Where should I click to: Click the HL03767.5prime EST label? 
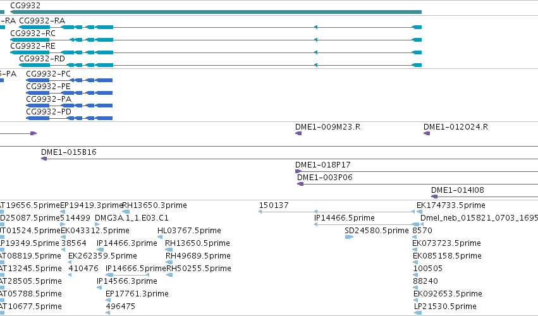point(189,231)
